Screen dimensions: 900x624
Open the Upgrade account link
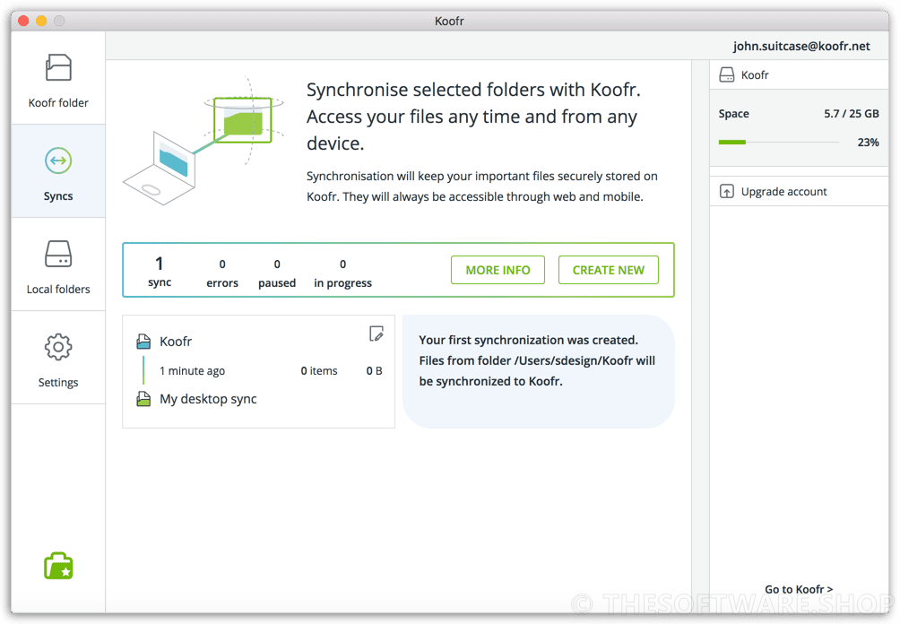783,192
